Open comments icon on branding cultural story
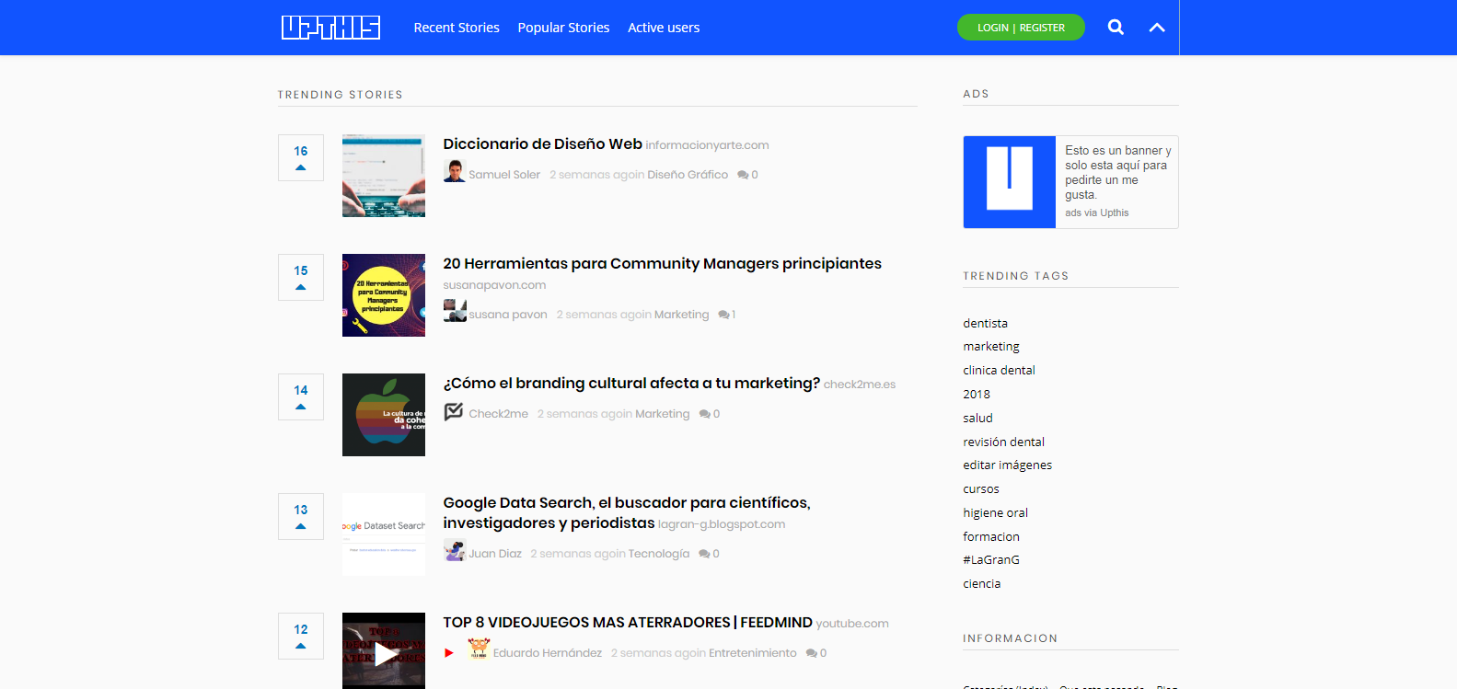The height and width of the screenshot is (689, 1457). pos(704,414)
